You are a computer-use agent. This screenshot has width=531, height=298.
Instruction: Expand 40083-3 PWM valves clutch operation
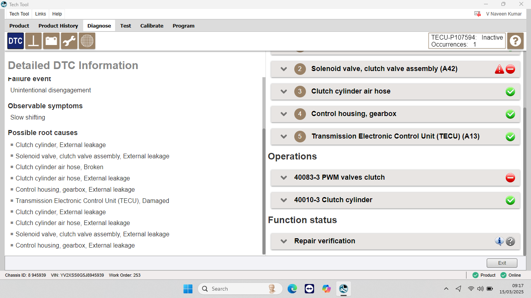[x=284, y=178]
